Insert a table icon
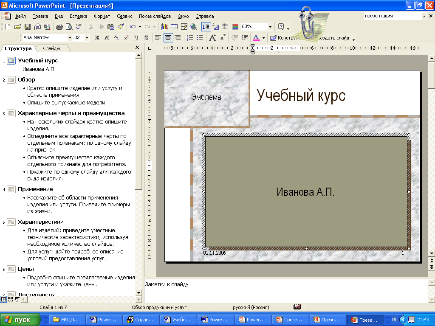 [174, 27]
